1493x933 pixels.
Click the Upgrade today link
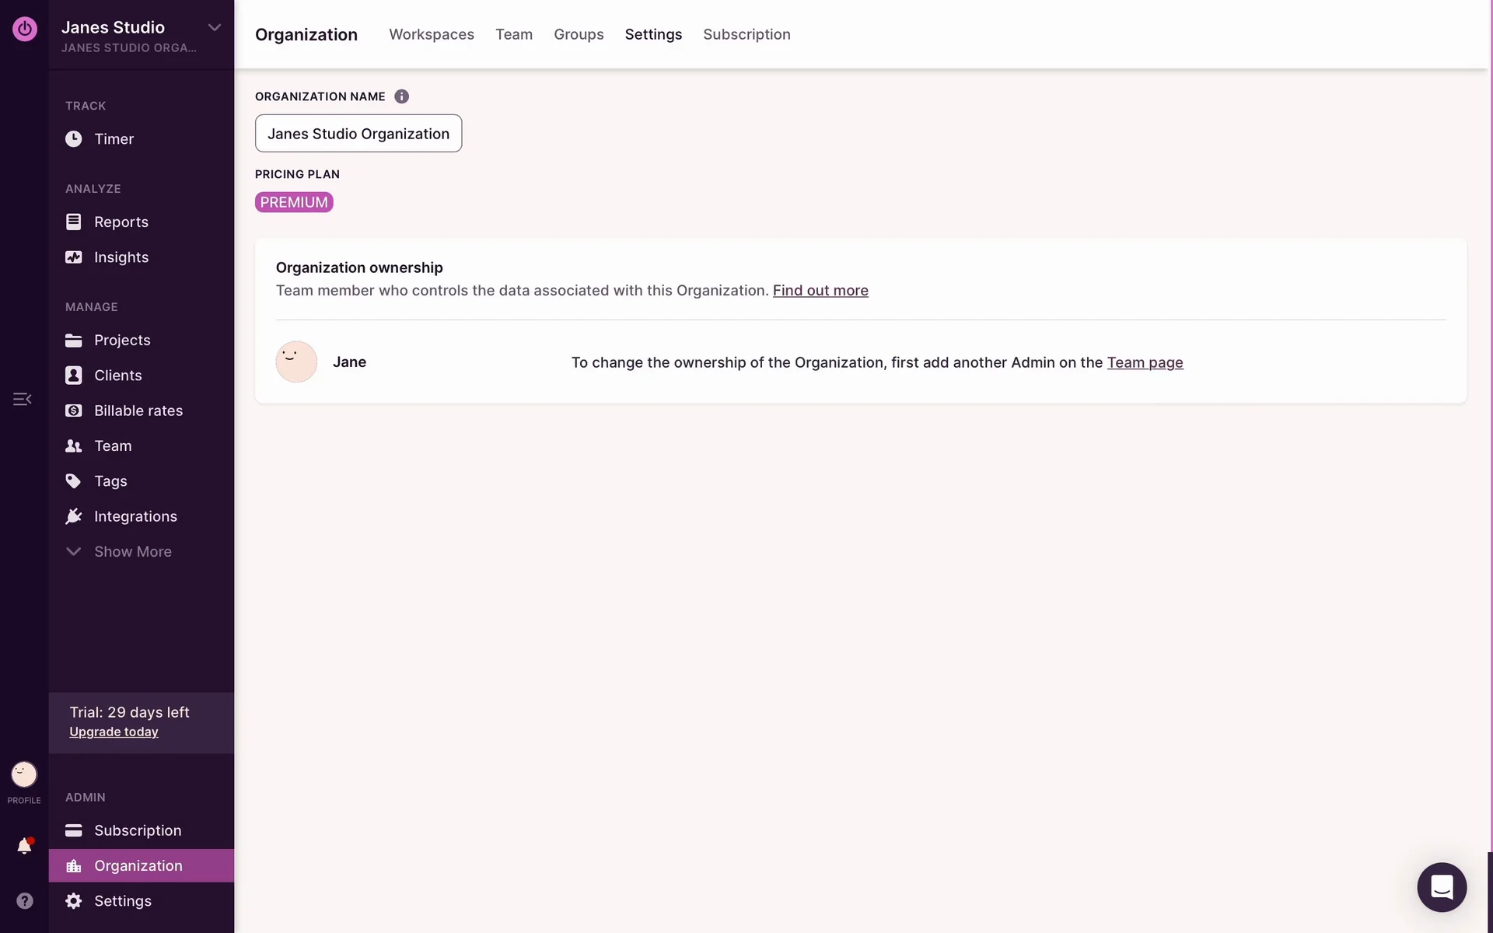coord(114,732)
